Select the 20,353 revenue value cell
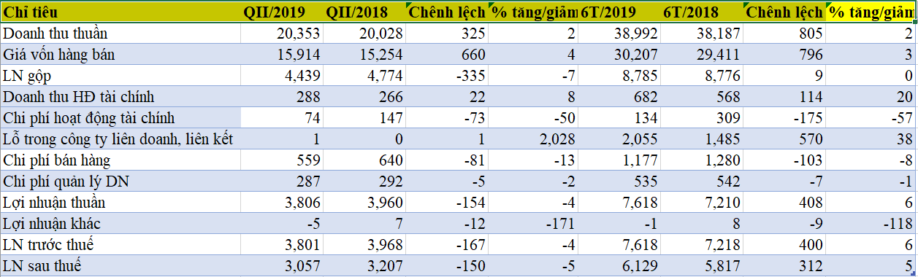 283,33
